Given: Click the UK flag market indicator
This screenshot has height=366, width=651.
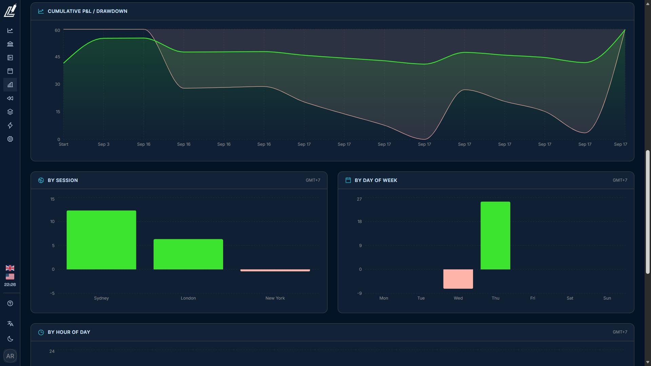Looking at the screenshot, I should 10,268.
